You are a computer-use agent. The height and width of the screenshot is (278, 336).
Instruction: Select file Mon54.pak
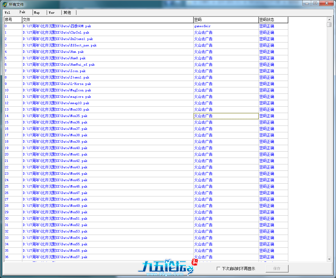[108, 238]
